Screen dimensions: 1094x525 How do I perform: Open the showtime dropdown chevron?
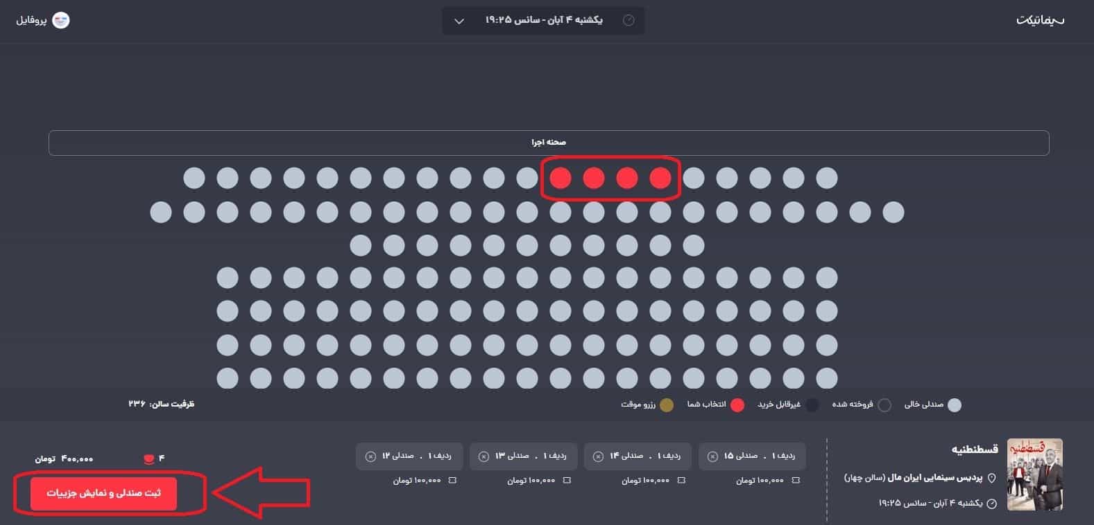[x=459, y=21]
